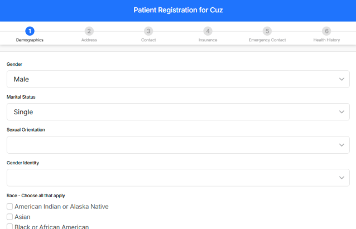The image size is (356, 229).
Task: Check the Asian race checkbox
Action: coord(9,217)
